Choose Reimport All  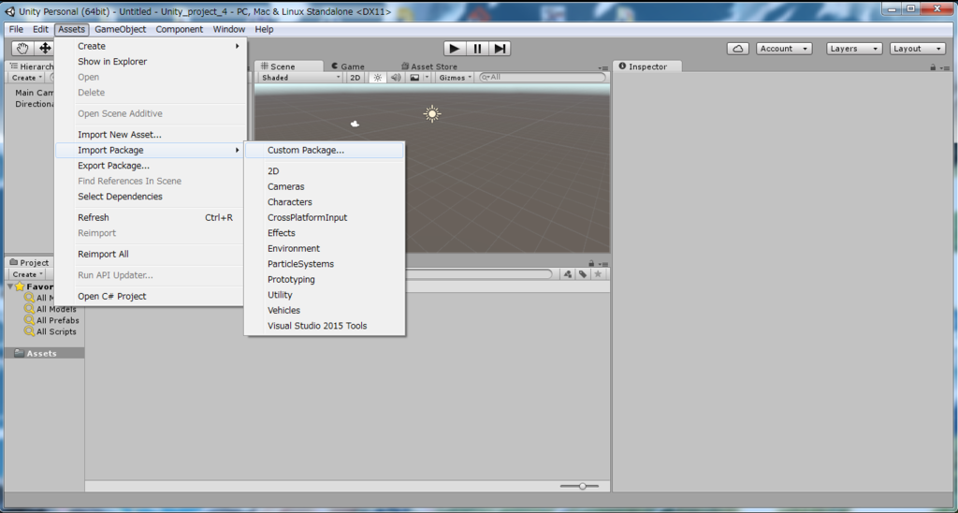click(x=151, y=255)
